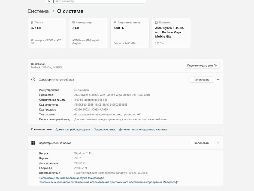Click 'ZenBook UX434DA_UM433DA' model text
Image resolution: width=254 pixels, height=191 pixels.
tap(47, 67)
